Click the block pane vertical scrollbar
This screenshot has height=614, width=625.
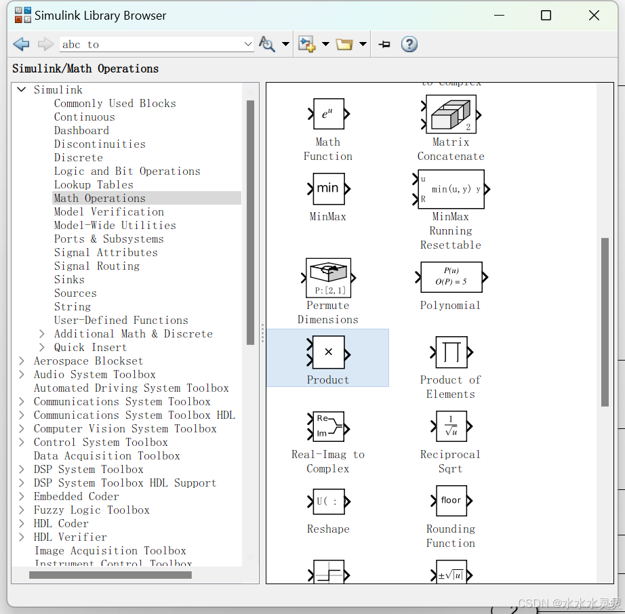pyautogui.click(x=605, y=322)
